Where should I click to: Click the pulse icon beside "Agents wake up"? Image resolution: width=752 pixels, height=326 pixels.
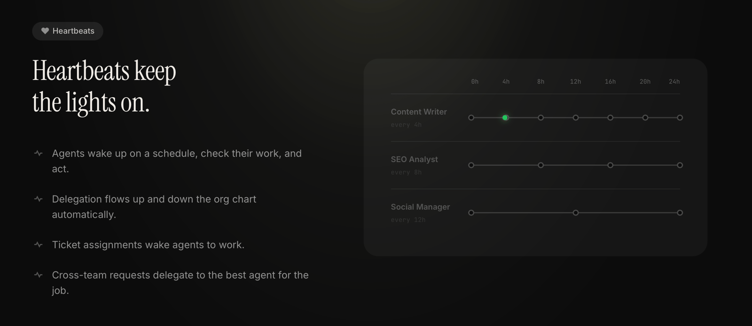pyautogui.click(x=39, y=154)
